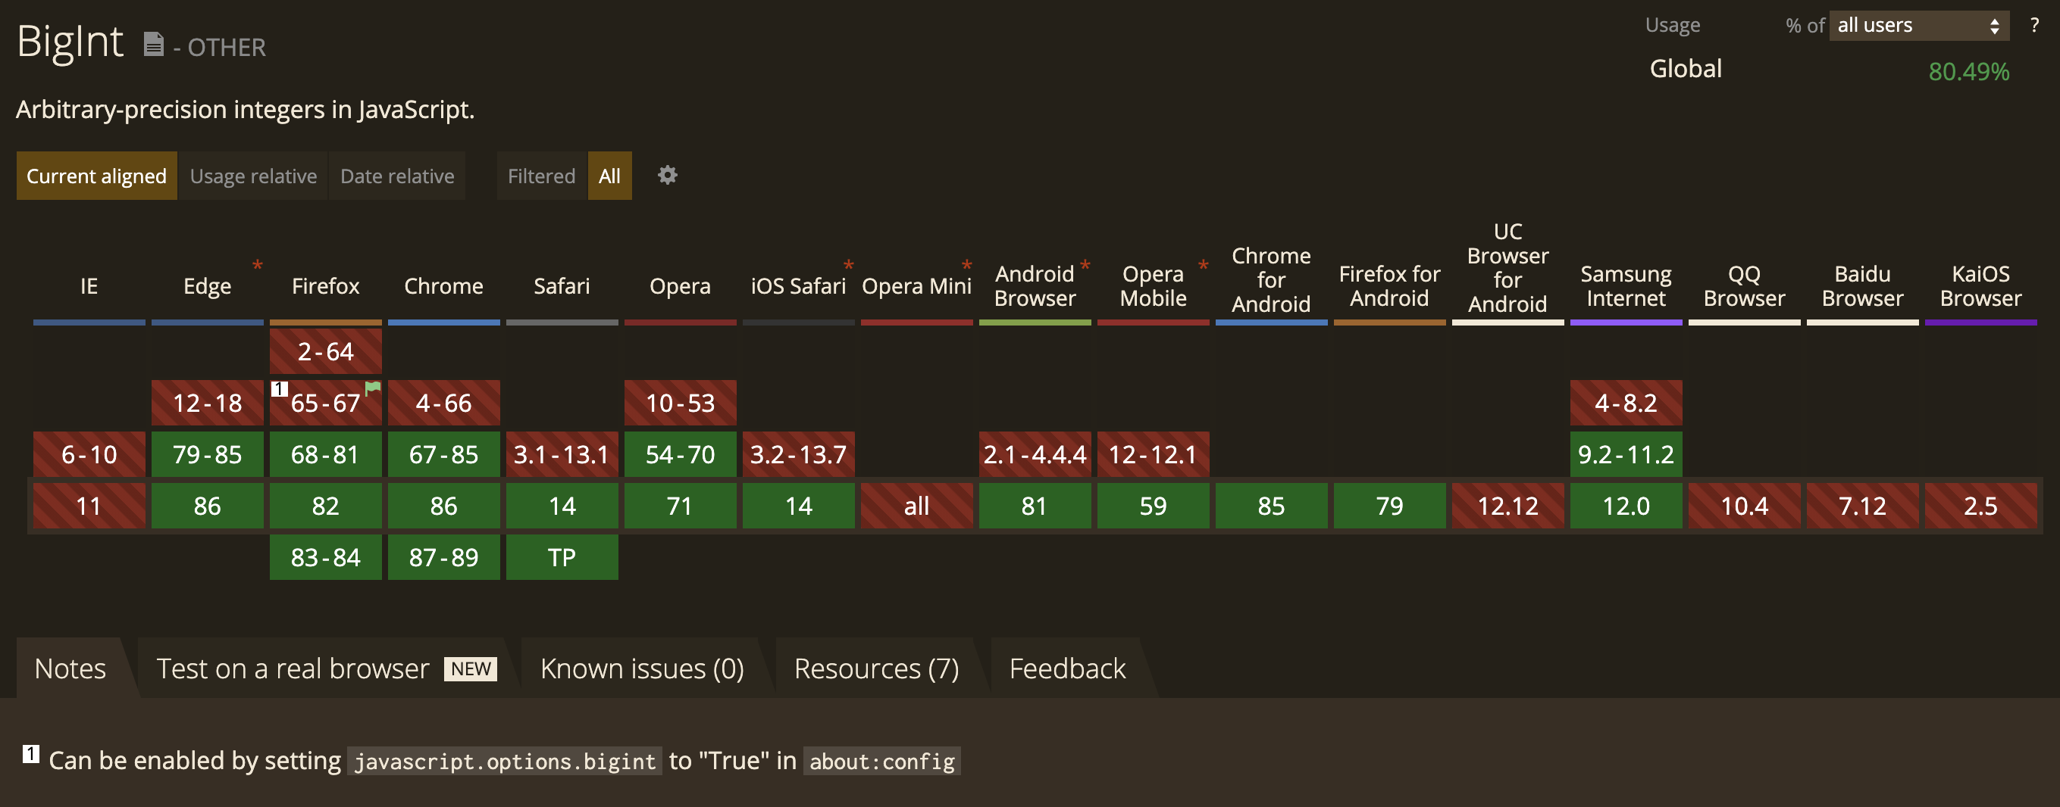The width and height of the screenshot is (2060, 807).
Task: Click the Chrome 87-89 support cell
Action: [444, 557]
